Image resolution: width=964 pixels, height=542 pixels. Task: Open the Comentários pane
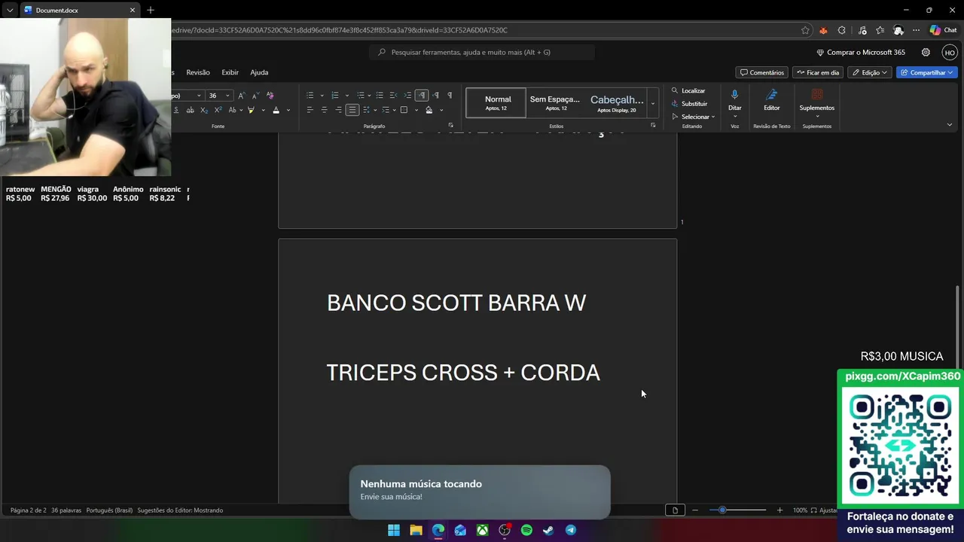[762, 72]
